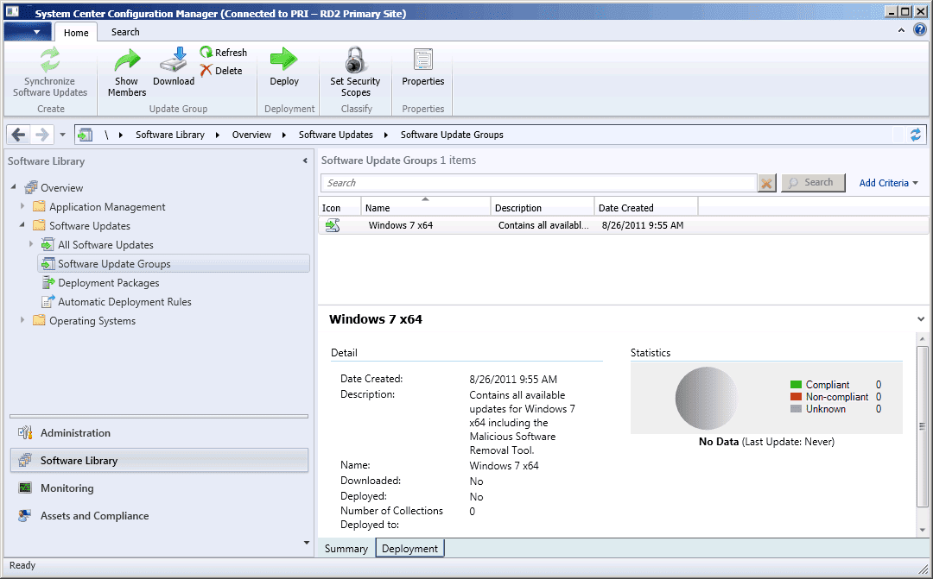This screenshot has height=579, width=933.
Task: Go forward with the navigation arrow
Action: coord(41,135)
